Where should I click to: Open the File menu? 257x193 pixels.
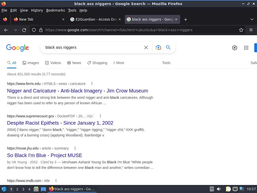4,10
